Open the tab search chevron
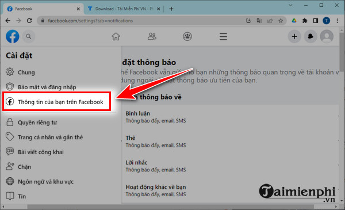The width and height of the screenshot is (345, 210). point(290,5)
